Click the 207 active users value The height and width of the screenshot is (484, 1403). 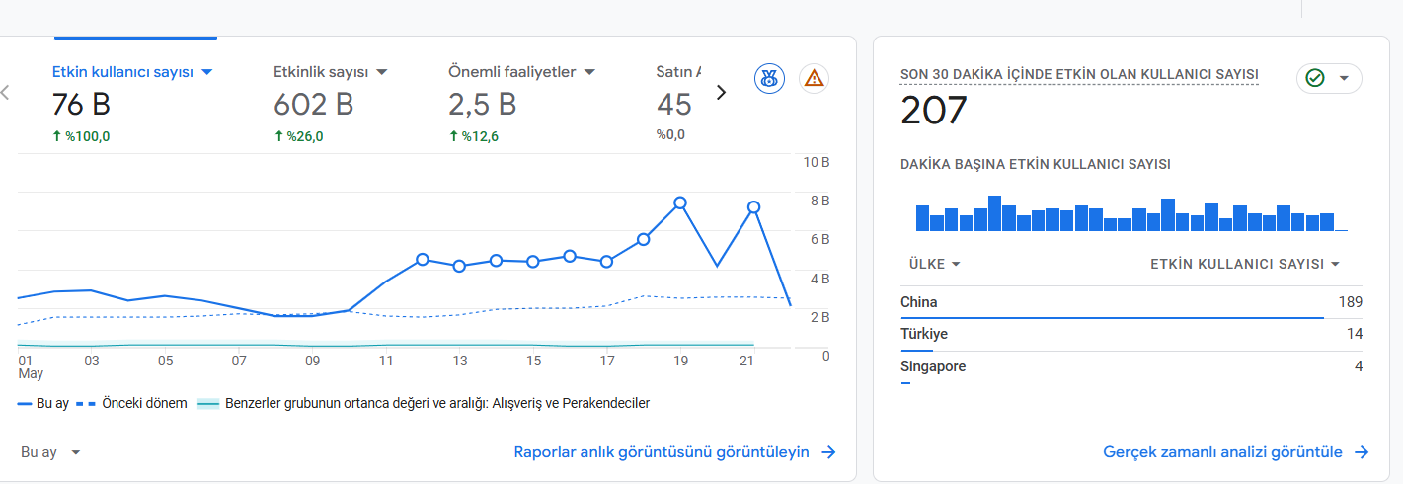coord(934,112)
